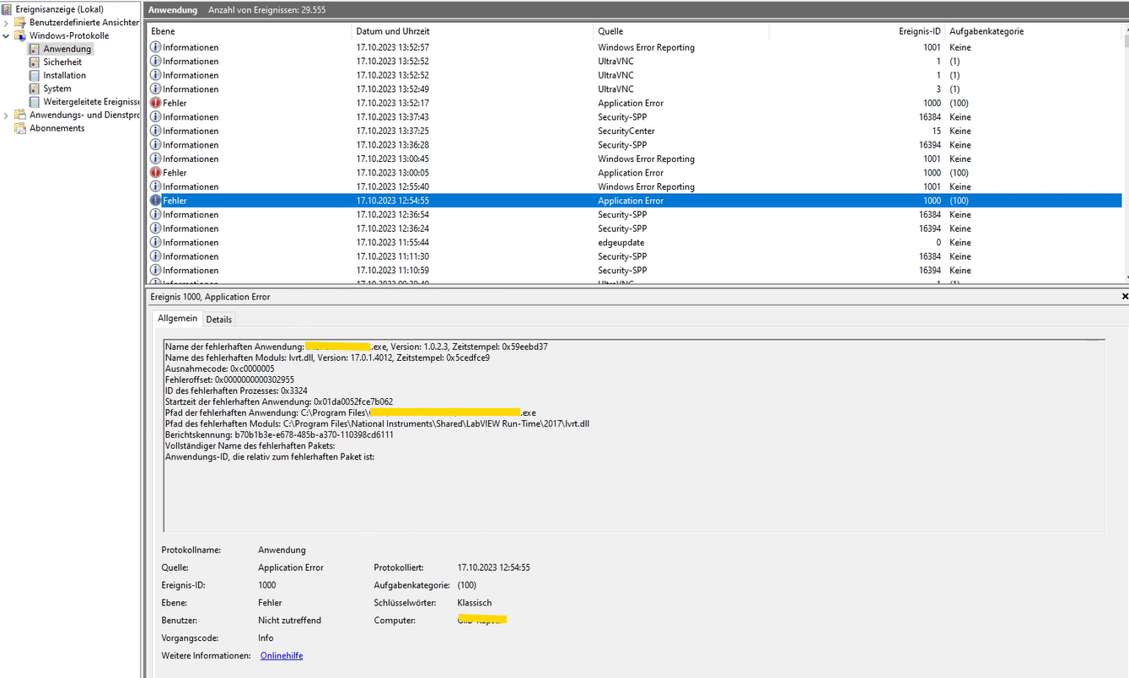This screenshot has width=1129, height=678.
Task: Select the SecurityCenter source cell
Action: (626, 131)
